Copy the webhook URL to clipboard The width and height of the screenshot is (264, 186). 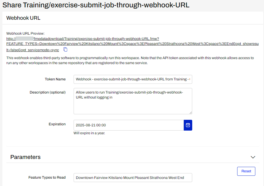click(65, 50)
